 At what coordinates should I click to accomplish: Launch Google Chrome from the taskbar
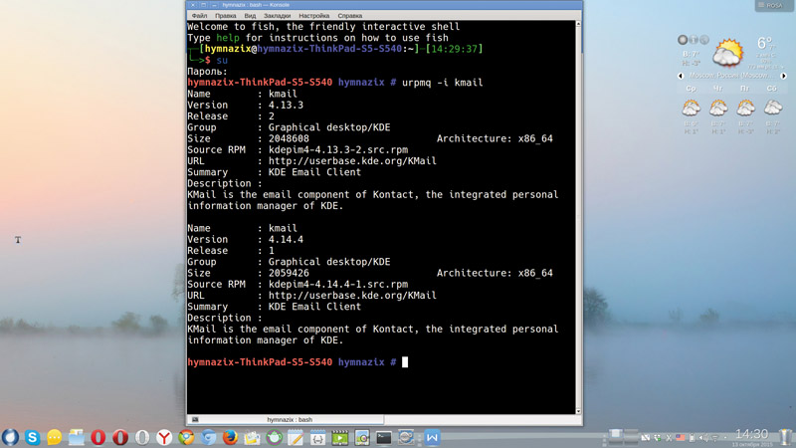point(186,437)
